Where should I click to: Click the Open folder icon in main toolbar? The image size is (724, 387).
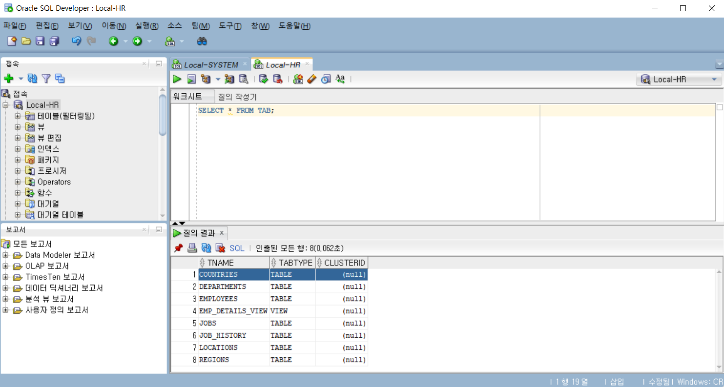[26, 41]
